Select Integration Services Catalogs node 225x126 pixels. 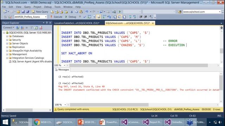coord(28,58)
